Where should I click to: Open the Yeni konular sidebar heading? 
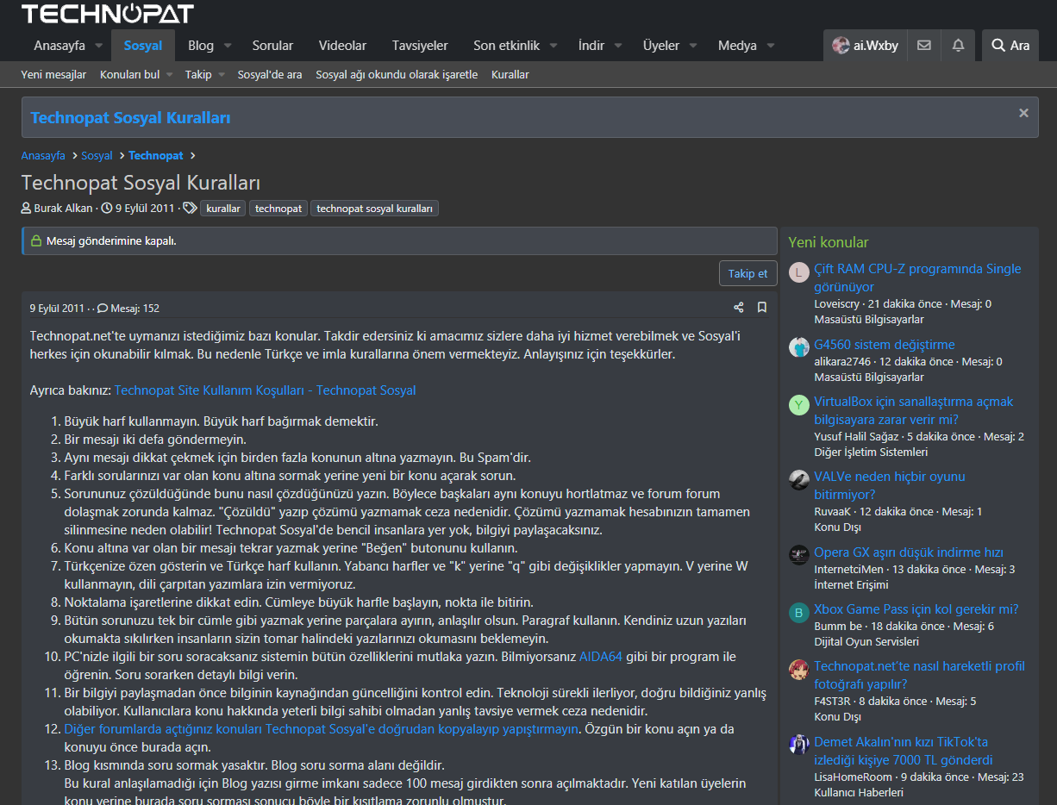point(829,242)
